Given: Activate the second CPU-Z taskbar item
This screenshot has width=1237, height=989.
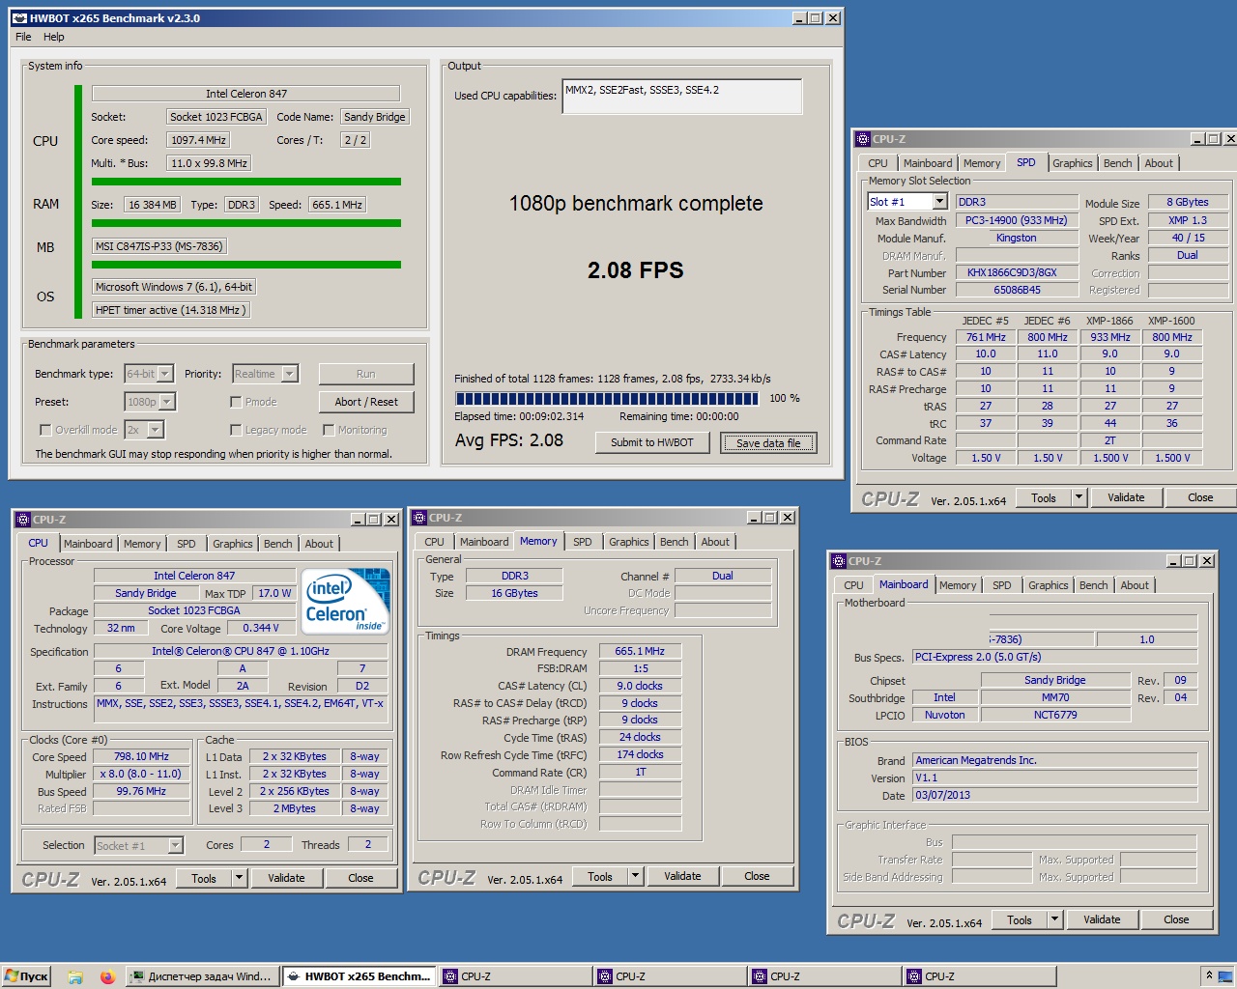Looking at the screenshot, I should click(670, 976).
